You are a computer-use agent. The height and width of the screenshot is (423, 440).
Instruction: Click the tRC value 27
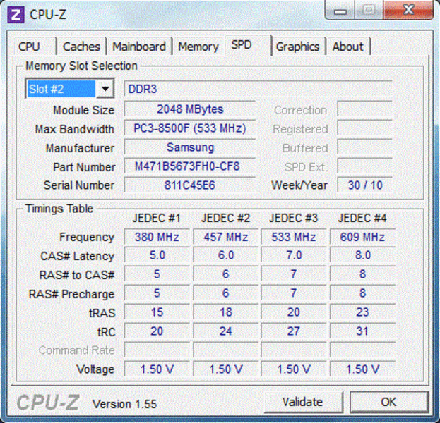point(294,331)
